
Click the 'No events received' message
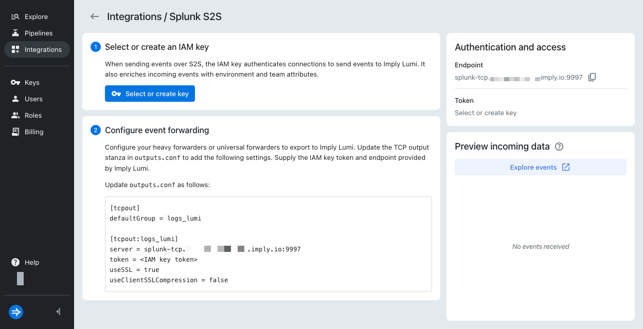(541, 247)
